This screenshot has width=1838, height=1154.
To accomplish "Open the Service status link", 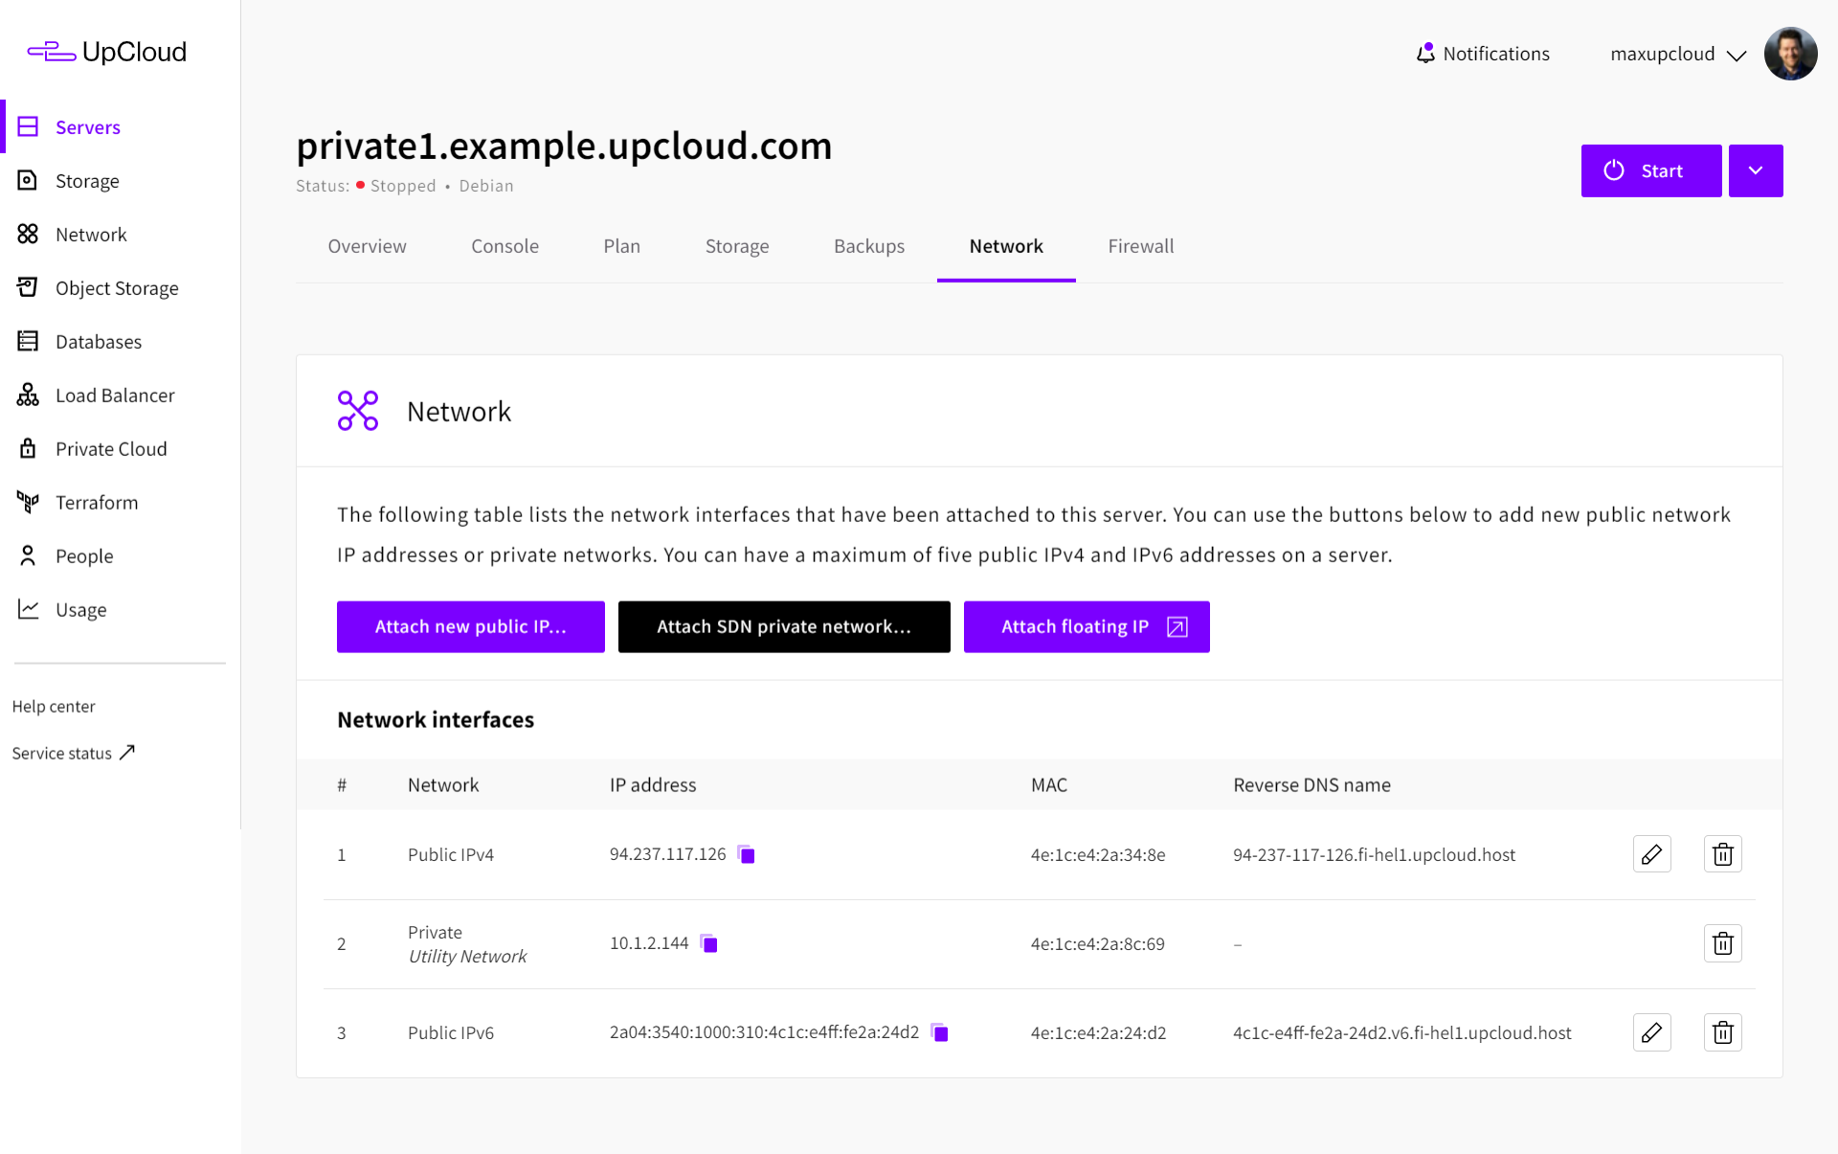I will 74,753.
